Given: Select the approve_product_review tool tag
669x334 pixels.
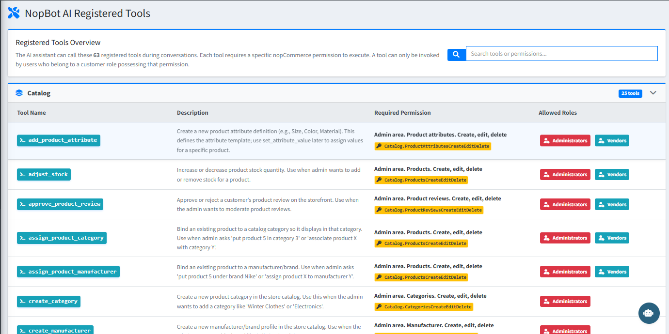Looking at the screenshot, I should pyautogui.click(x=60, y=204).
